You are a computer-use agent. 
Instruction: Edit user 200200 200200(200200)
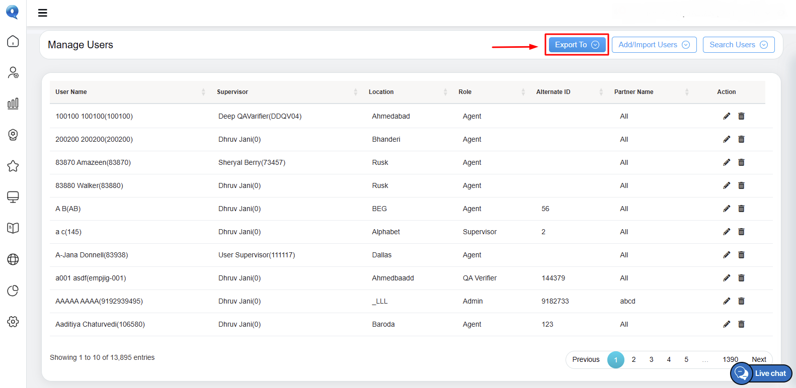[x=727, y=139]
